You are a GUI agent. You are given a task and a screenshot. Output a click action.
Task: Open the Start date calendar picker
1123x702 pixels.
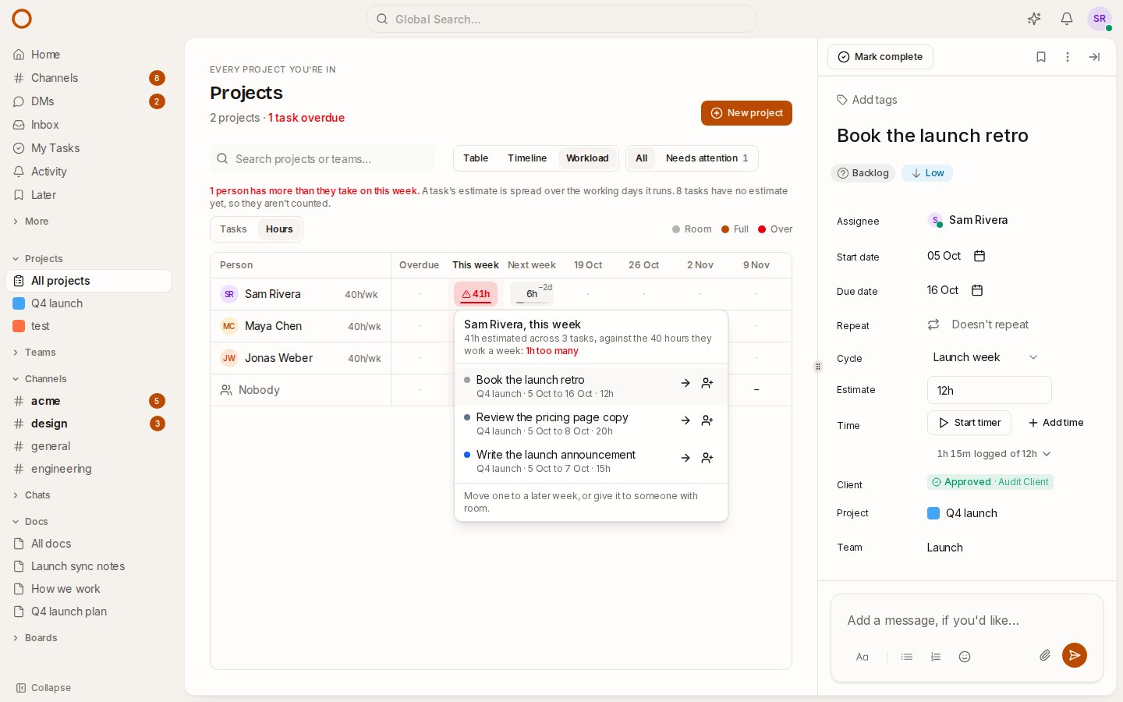point(980,256)
